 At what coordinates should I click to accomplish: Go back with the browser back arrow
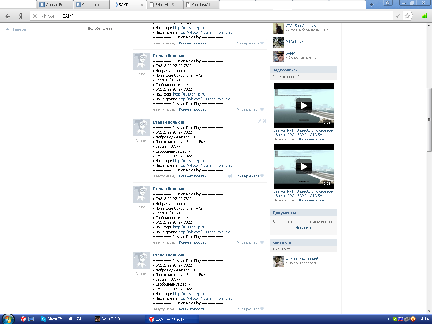tap(8, 16)
